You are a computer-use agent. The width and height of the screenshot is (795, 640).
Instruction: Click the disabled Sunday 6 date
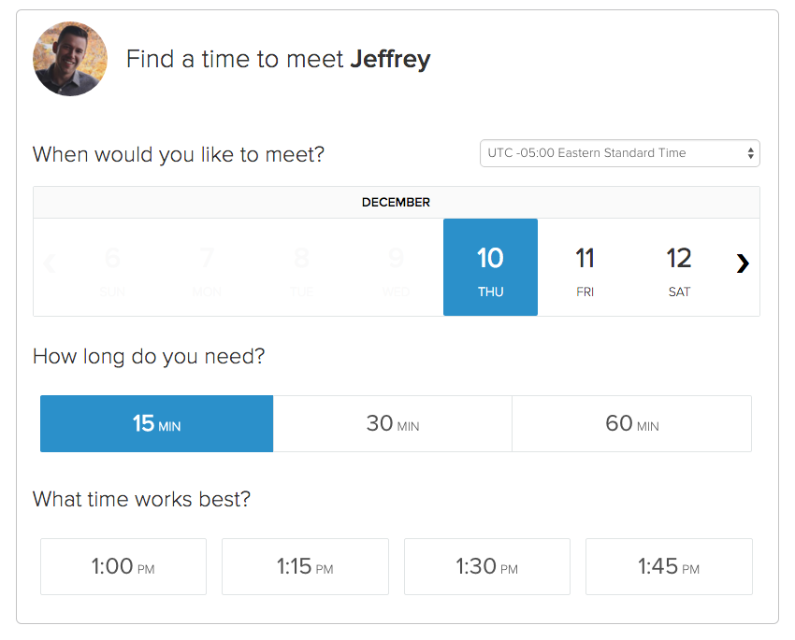click(x=112, y=267)
